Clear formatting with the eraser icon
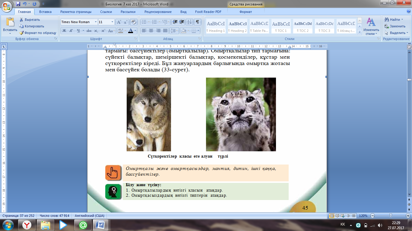Viewport: 412px width, 231px height. coord(134,22)
